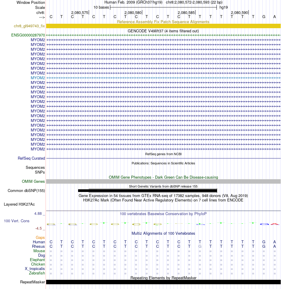Click the OMIM Genes label
The width and height of the screenshot is (281, 289).
pos(33,181)
